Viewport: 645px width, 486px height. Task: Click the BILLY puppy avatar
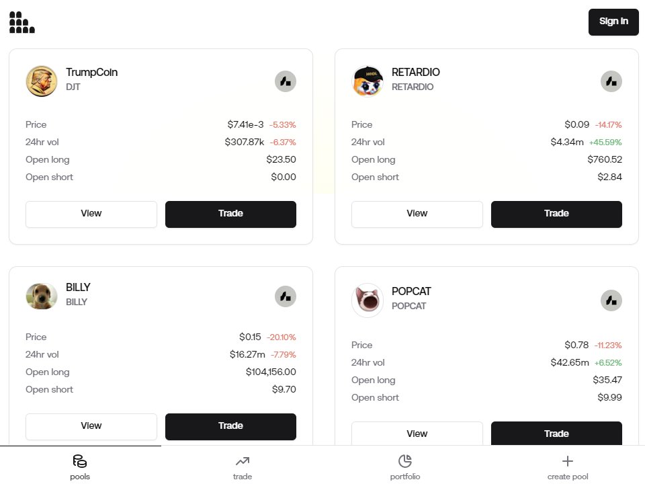point(42,296)
